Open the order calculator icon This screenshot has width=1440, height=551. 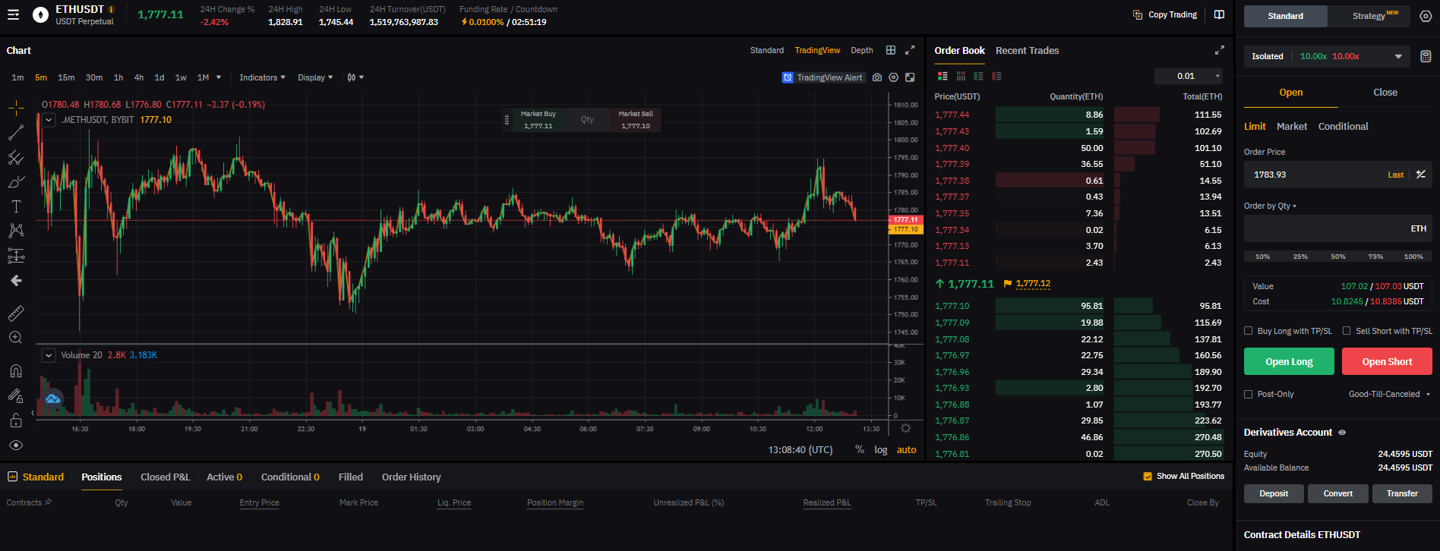point(1426,56)
